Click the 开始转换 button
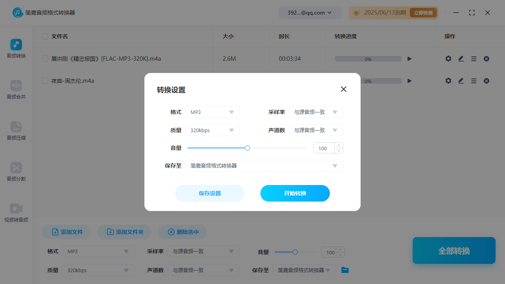Image resolution: width=505 pixels, height=284 pixels. click(x=295, y=193)
